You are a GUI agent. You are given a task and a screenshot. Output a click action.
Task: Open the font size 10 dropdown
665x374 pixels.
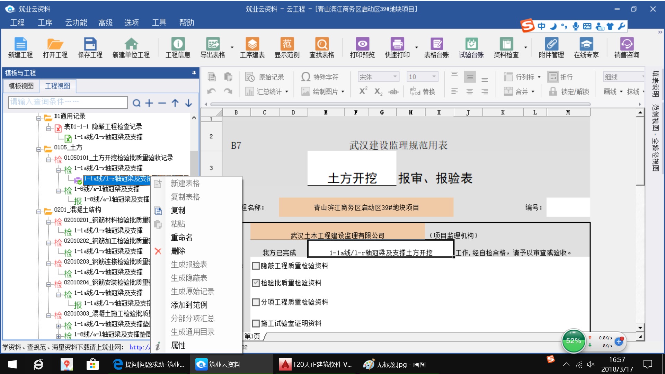434,77
